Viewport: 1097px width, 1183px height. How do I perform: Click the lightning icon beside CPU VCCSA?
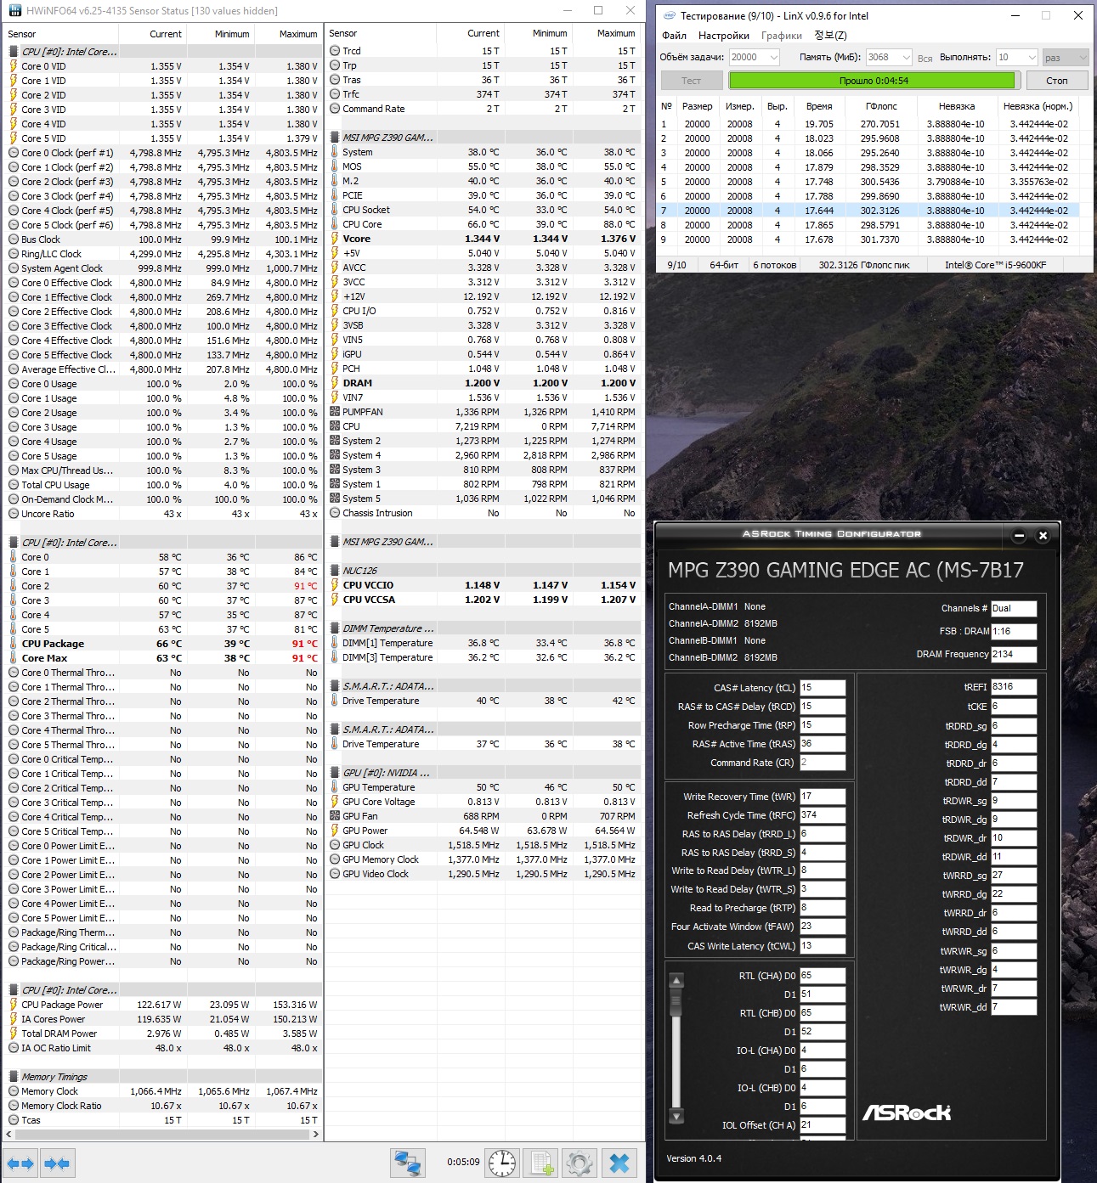click(x=335, y=600)
